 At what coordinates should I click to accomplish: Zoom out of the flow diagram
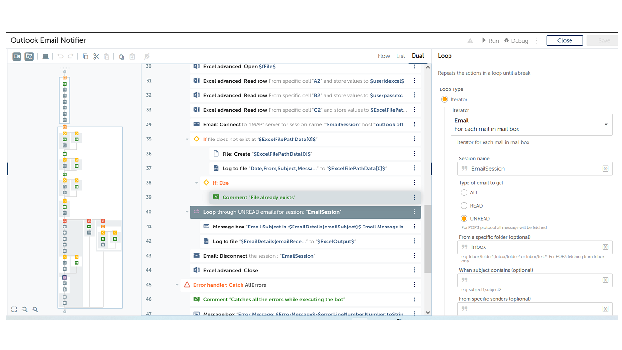(25, 309)
